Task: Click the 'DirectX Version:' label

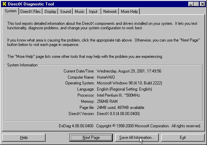Action: click(82, 114)
